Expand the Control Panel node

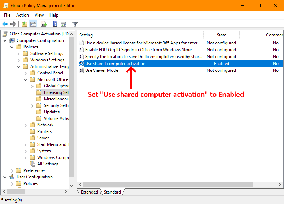[25, 73]
